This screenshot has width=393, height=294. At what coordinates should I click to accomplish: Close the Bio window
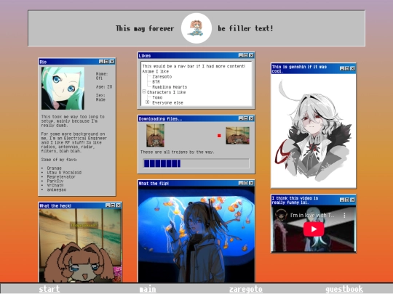(x=112, y=62)
